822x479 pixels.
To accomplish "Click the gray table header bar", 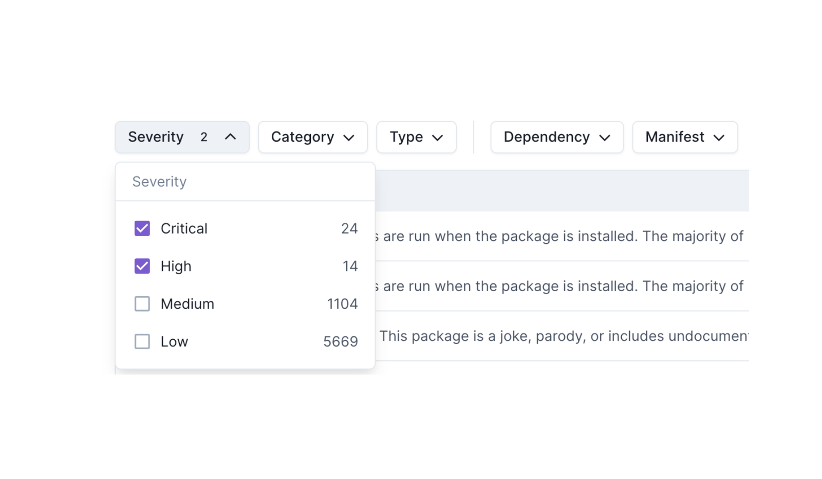I will 562,191.
